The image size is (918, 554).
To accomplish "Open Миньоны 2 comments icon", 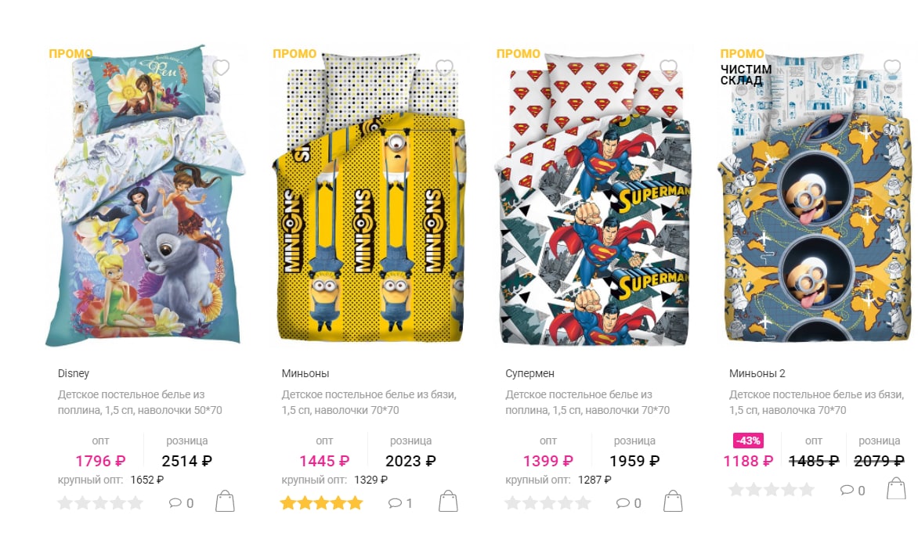I will pyautogui.click(x=852, y=491).
